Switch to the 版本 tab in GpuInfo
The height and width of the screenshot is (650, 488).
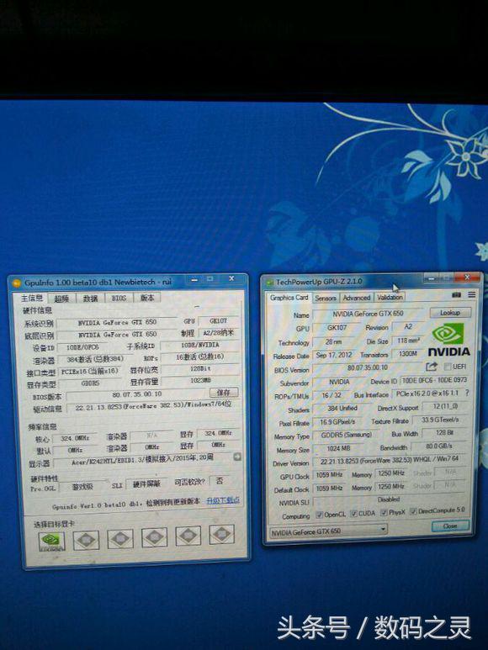[146, 297]
